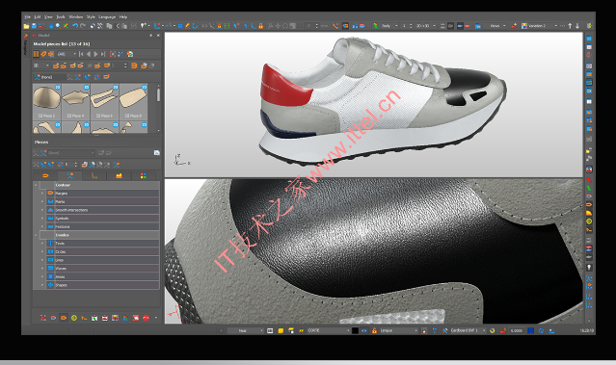Open the Variation 2 dropdown
The width and height of the screenshot is (616, 365).
(x=540, y=26)
